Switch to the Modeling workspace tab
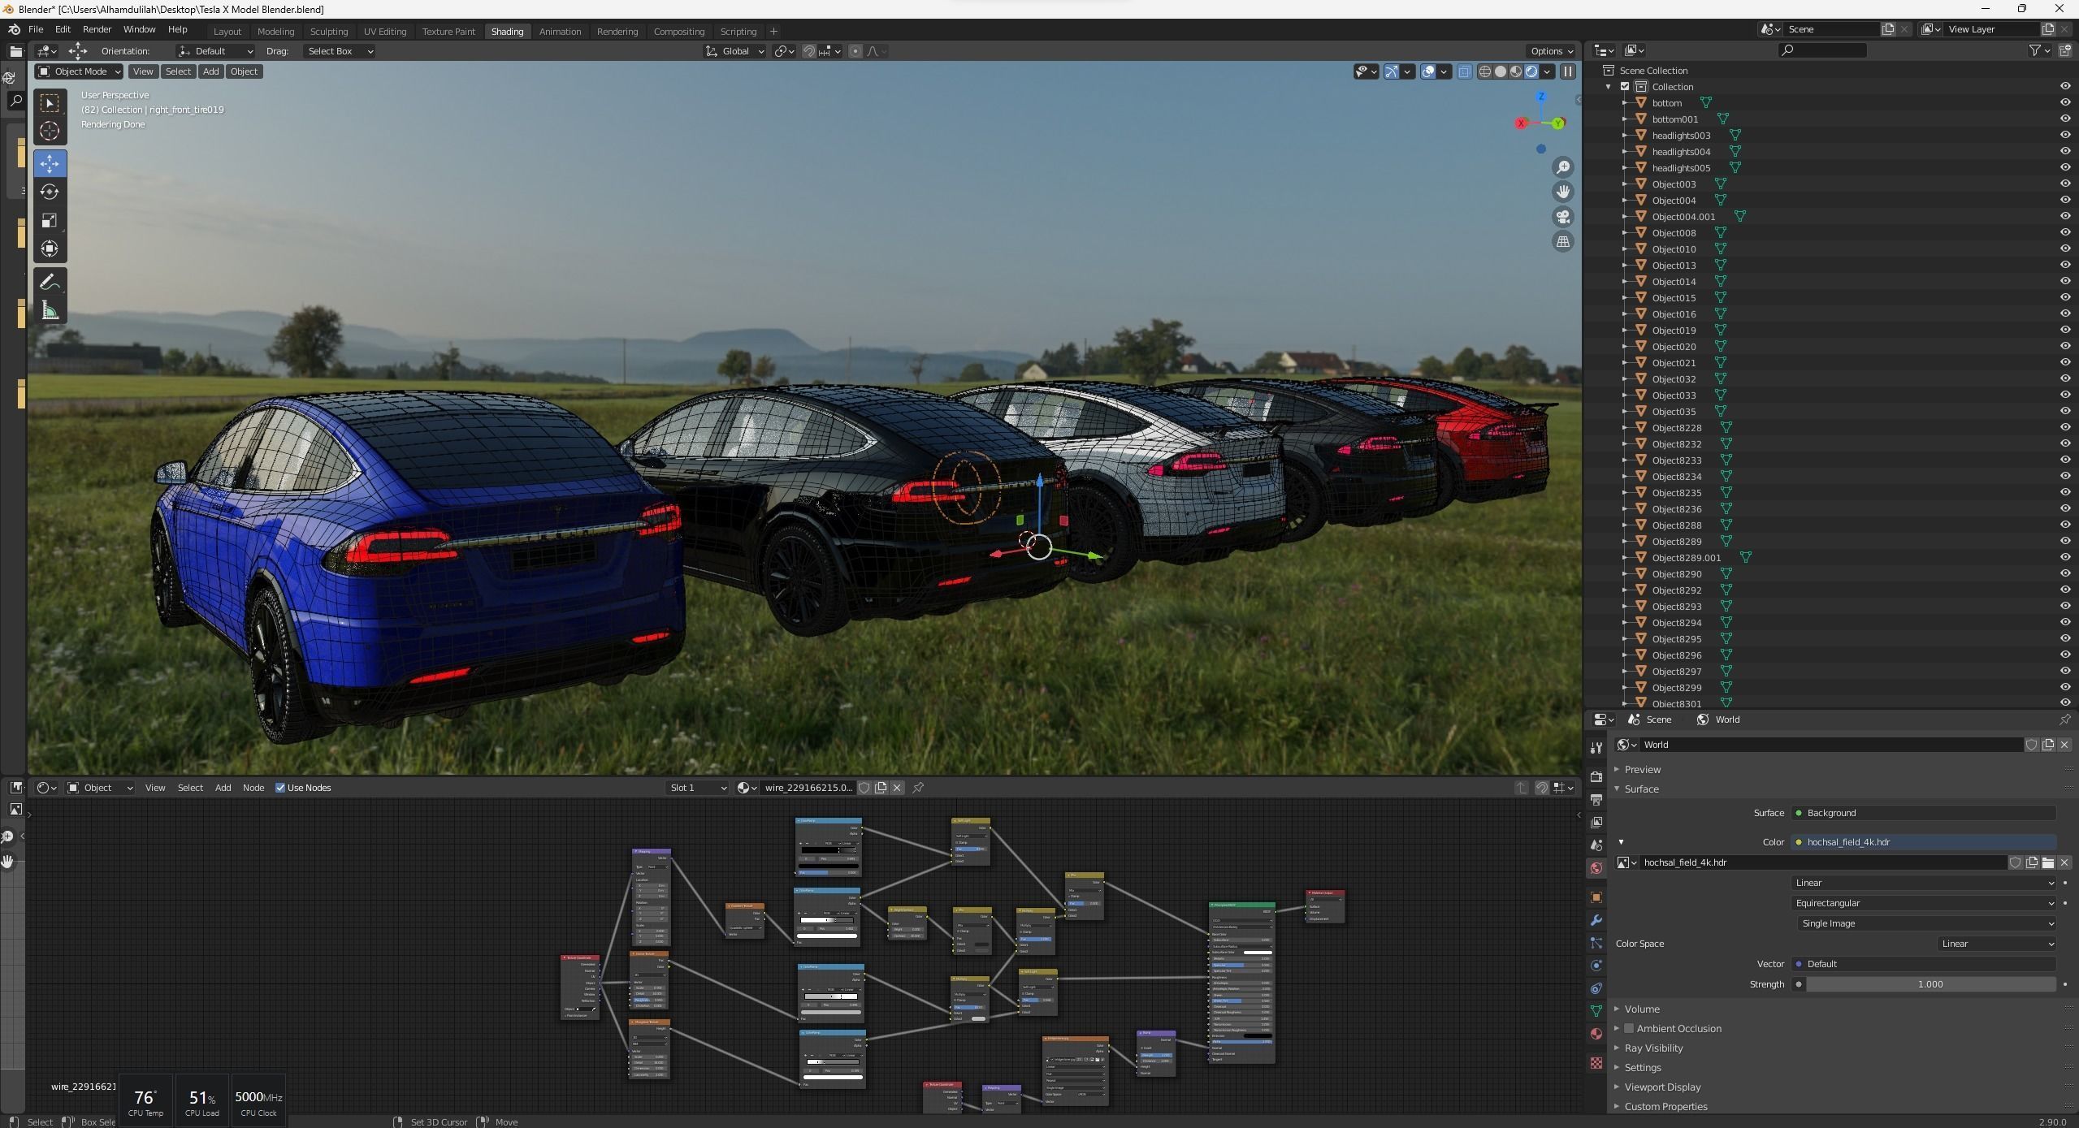2079x1128 pixels. [275, 32]
